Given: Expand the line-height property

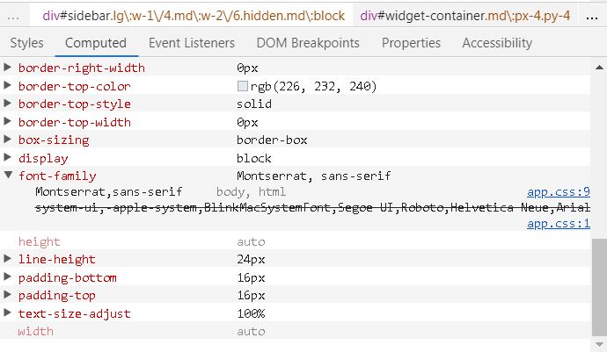Looking at the screenshot, I should click(x=7, y=258).
